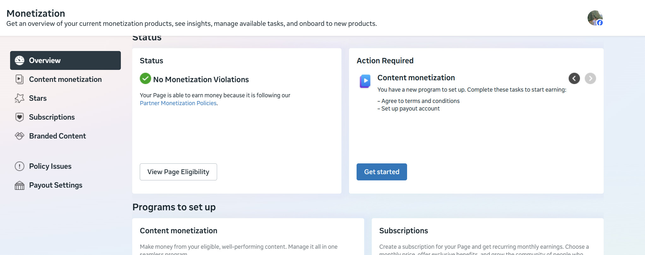
Task: Open the Policy Issues exclamation icon
Action: pos(20,166)
